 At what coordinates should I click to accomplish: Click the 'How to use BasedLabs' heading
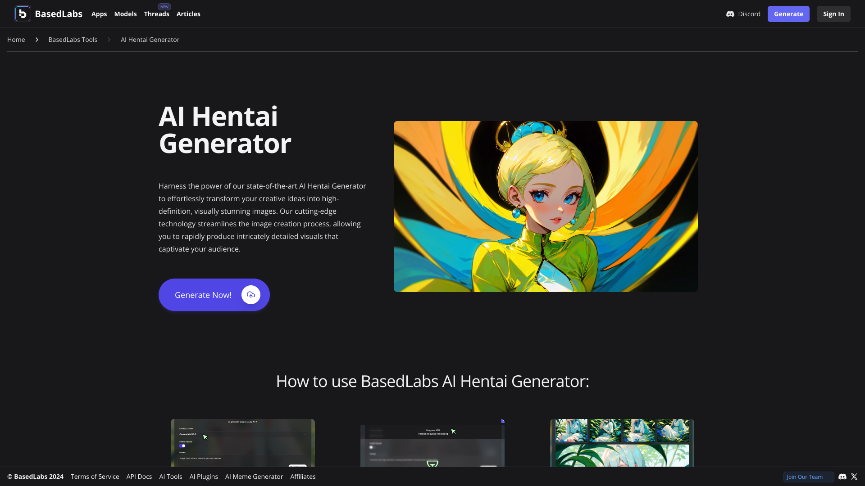tap(432, 381)
